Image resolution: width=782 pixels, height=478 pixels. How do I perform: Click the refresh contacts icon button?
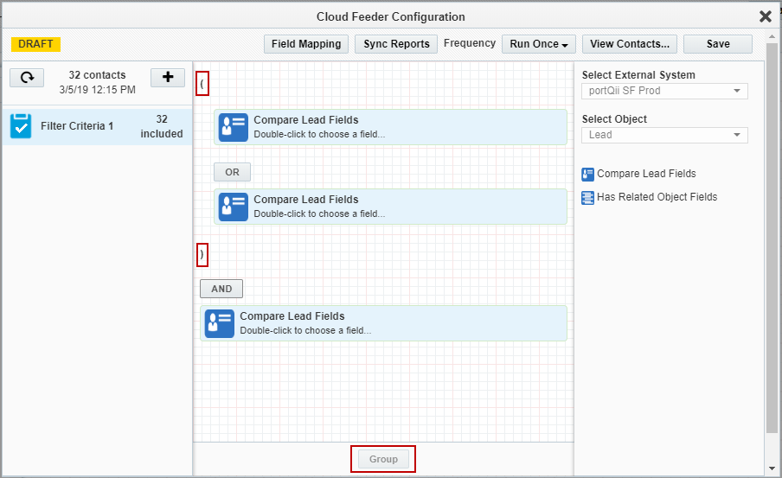(27, 78)
